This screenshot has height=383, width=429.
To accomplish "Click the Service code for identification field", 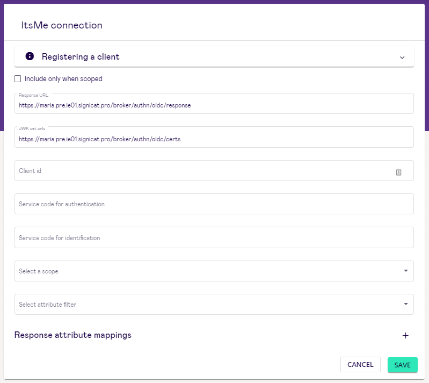I will click(214, 237).
